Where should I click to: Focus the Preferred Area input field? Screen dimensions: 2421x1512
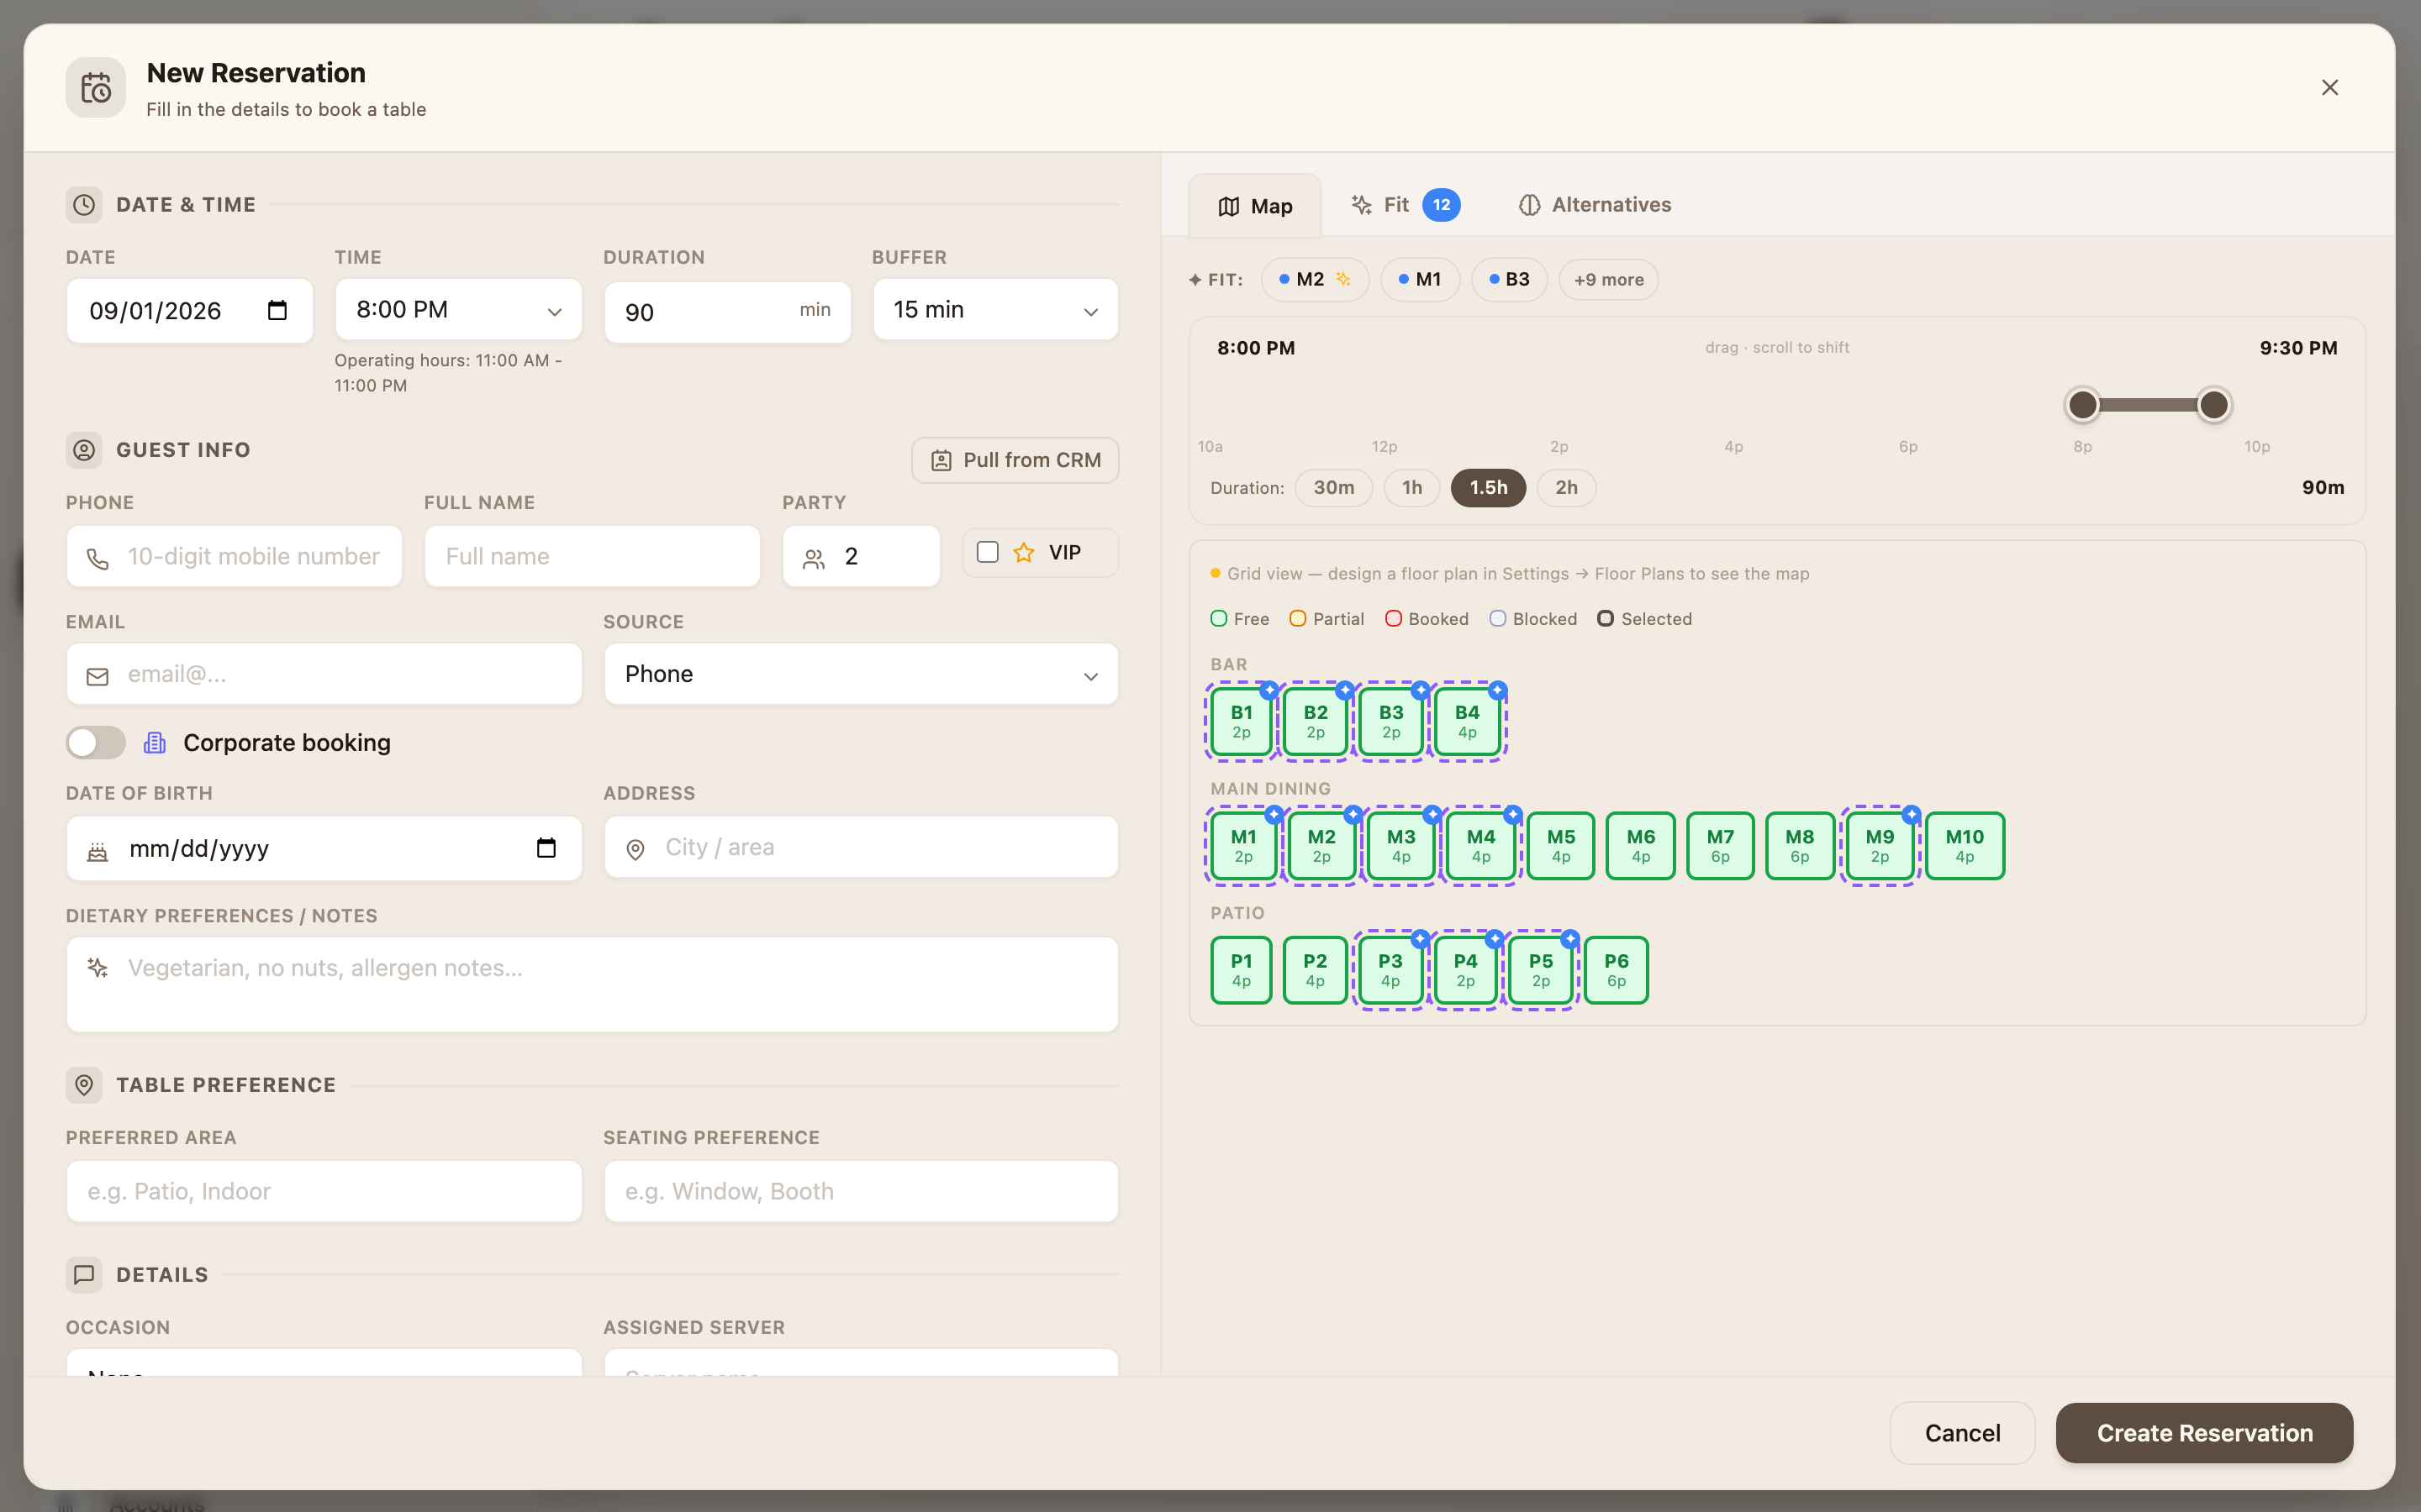(x=324, y=1191)
